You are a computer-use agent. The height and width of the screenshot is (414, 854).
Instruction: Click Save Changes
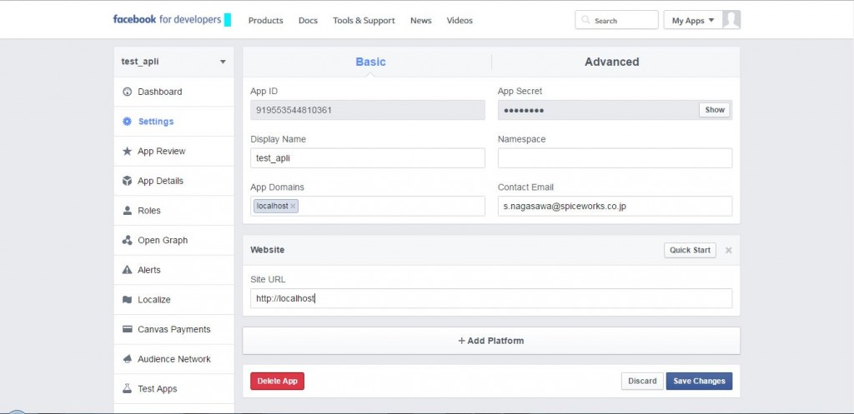[700, 381]
